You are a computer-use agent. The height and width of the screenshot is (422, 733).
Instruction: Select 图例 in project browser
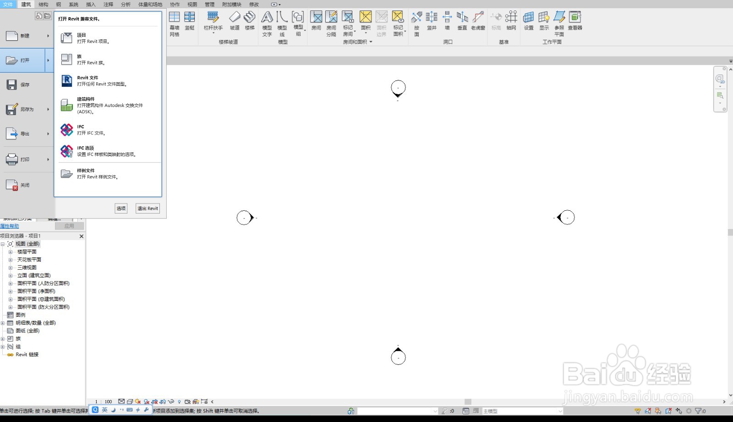21,315
